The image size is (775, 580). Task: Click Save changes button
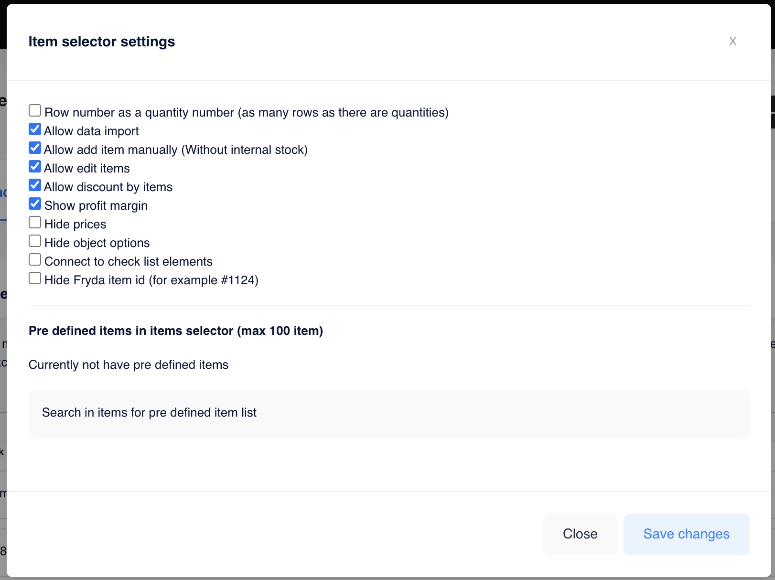[x=686, y=534]
